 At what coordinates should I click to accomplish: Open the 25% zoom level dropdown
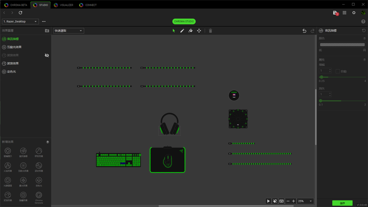pos(305,201)
